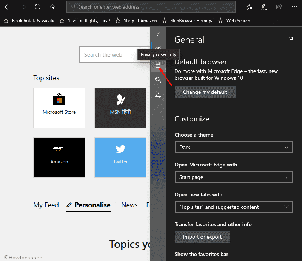
Task: Expand the Choose a theme dropdown
Action: click(233, 147)
